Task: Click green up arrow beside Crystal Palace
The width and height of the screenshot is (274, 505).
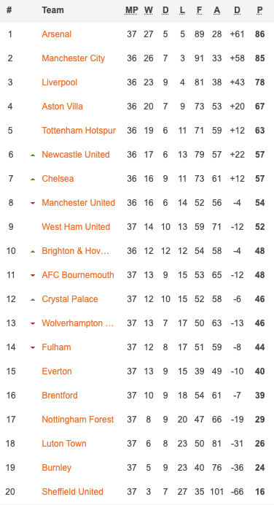Action: point(33,299)
